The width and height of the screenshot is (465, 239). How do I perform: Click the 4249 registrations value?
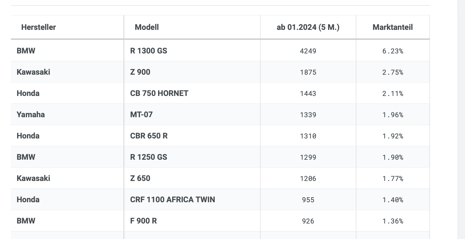point(308,51)
